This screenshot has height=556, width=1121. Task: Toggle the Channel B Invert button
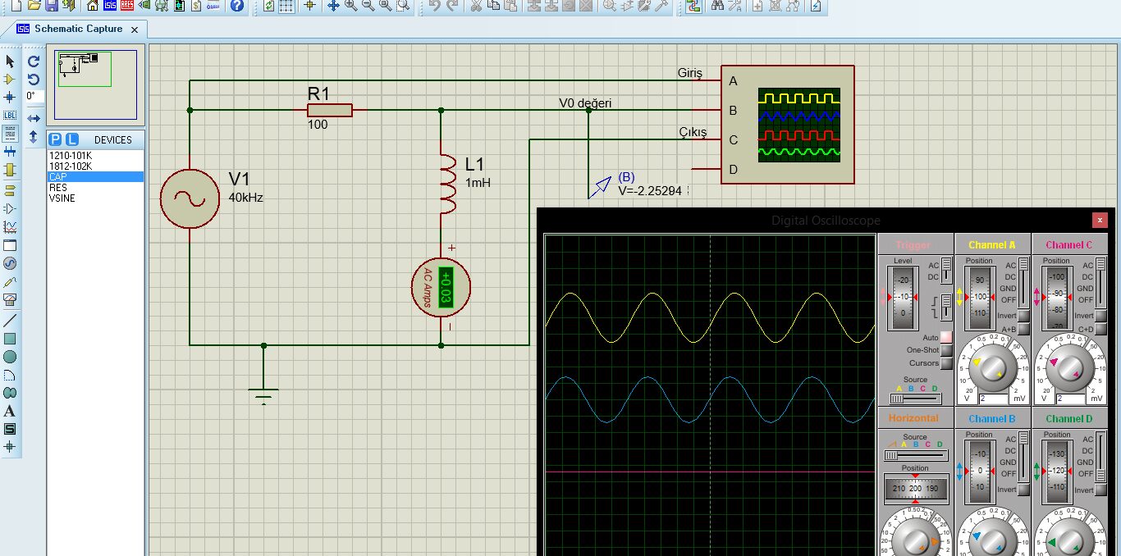pyautogui.click(x=1023, y=490)
